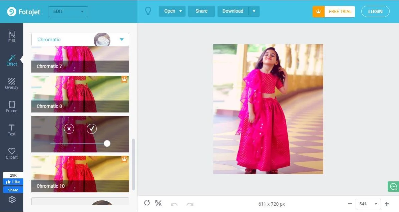Click the FREE TRIAL button
Viewport: 399px width, 212px height.
[340, 11]
